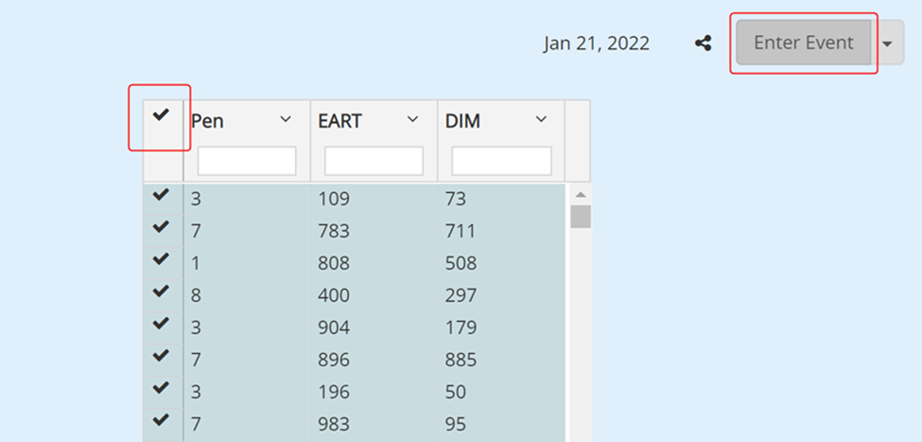This screenshot has height=442, width=922.
Task: Uncheck the row with EART 896
Action: (x=161, y=356)
